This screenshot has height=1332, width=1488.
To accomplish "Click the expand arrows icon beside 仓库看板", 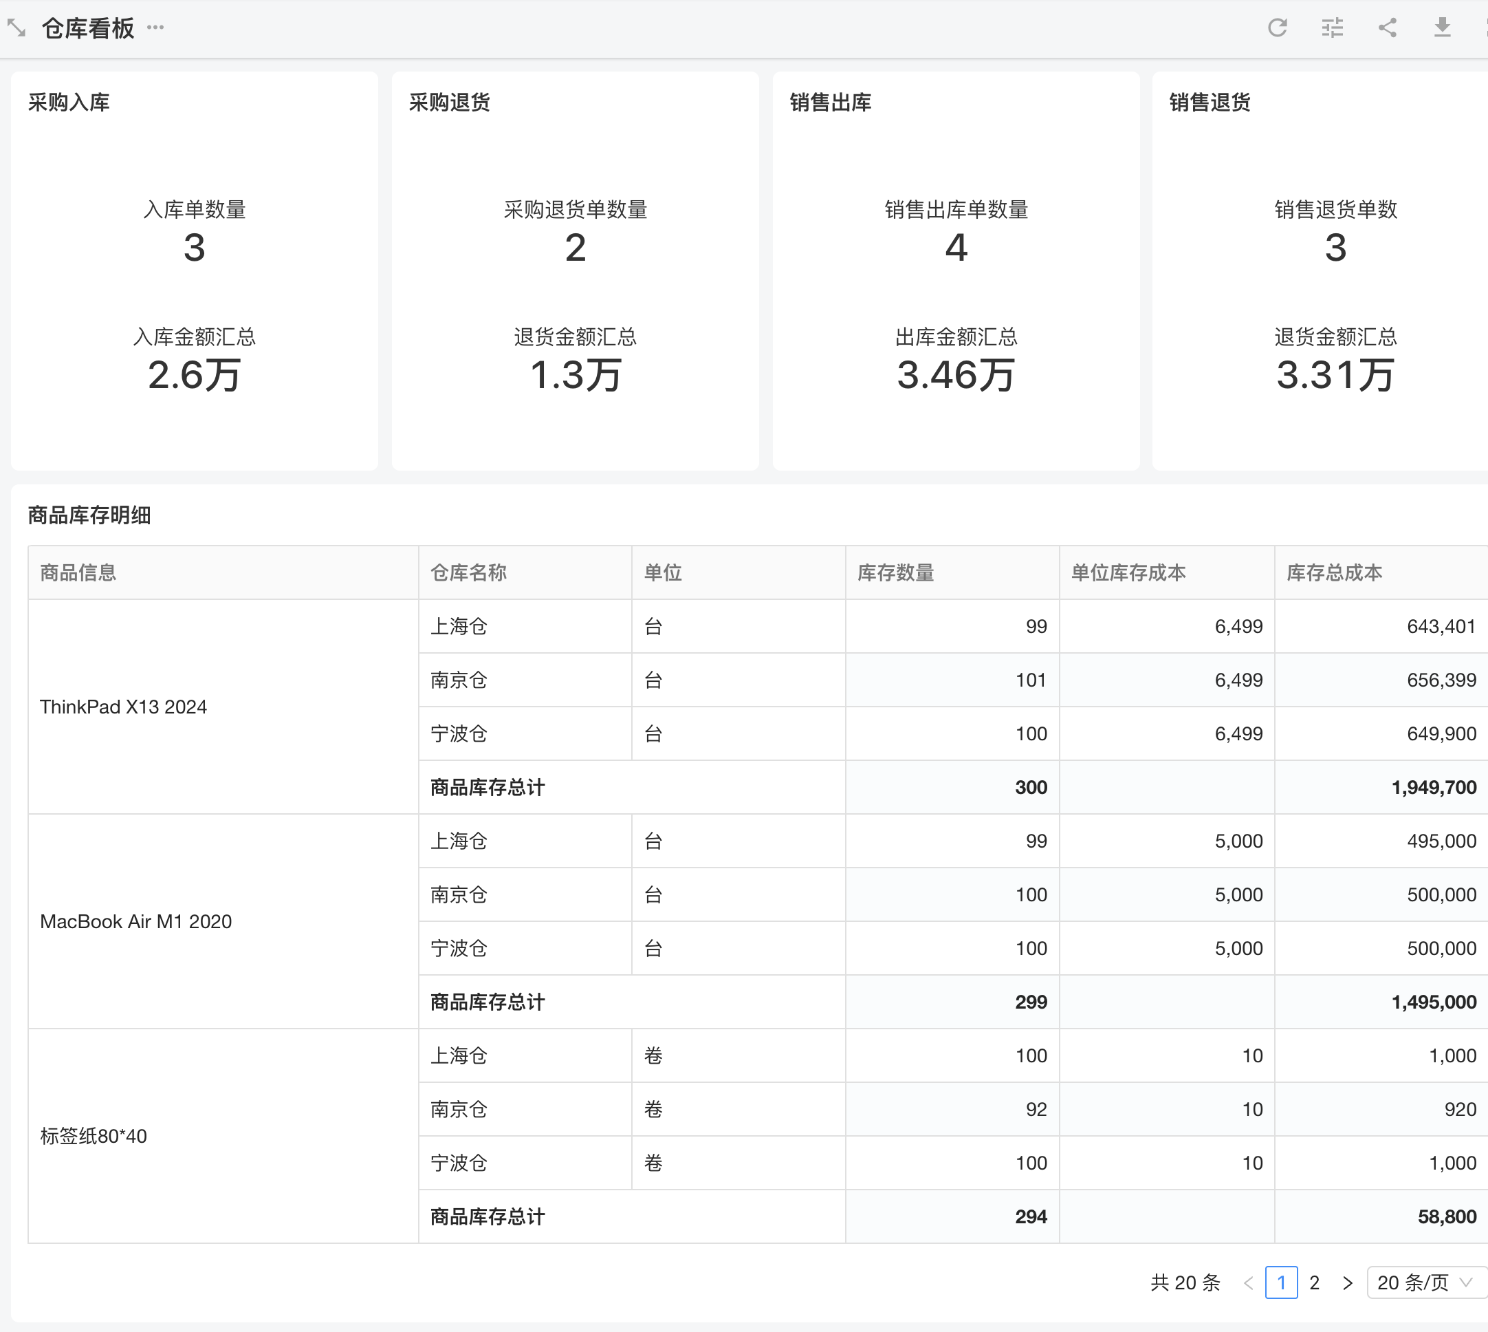I will [x=16, y=28].
